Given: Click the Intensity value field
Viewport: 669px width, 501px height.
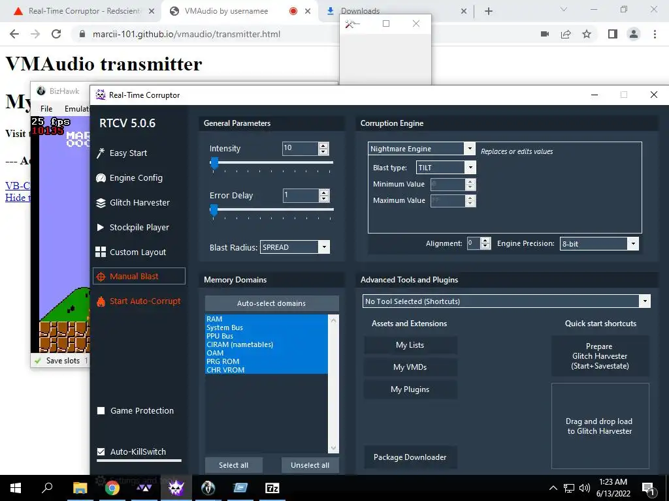Looking at the screenshot, I should coord(301,148).
